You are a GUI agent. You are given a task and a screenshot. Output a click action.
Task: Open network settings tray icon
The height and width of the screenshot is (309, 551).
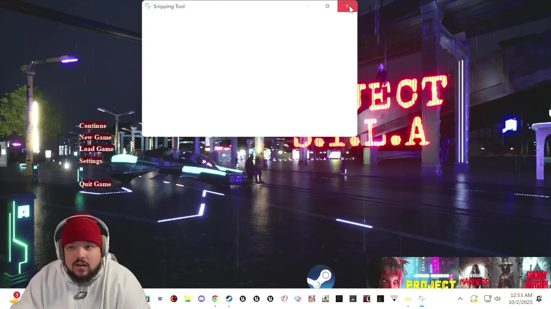coord(488,299)
